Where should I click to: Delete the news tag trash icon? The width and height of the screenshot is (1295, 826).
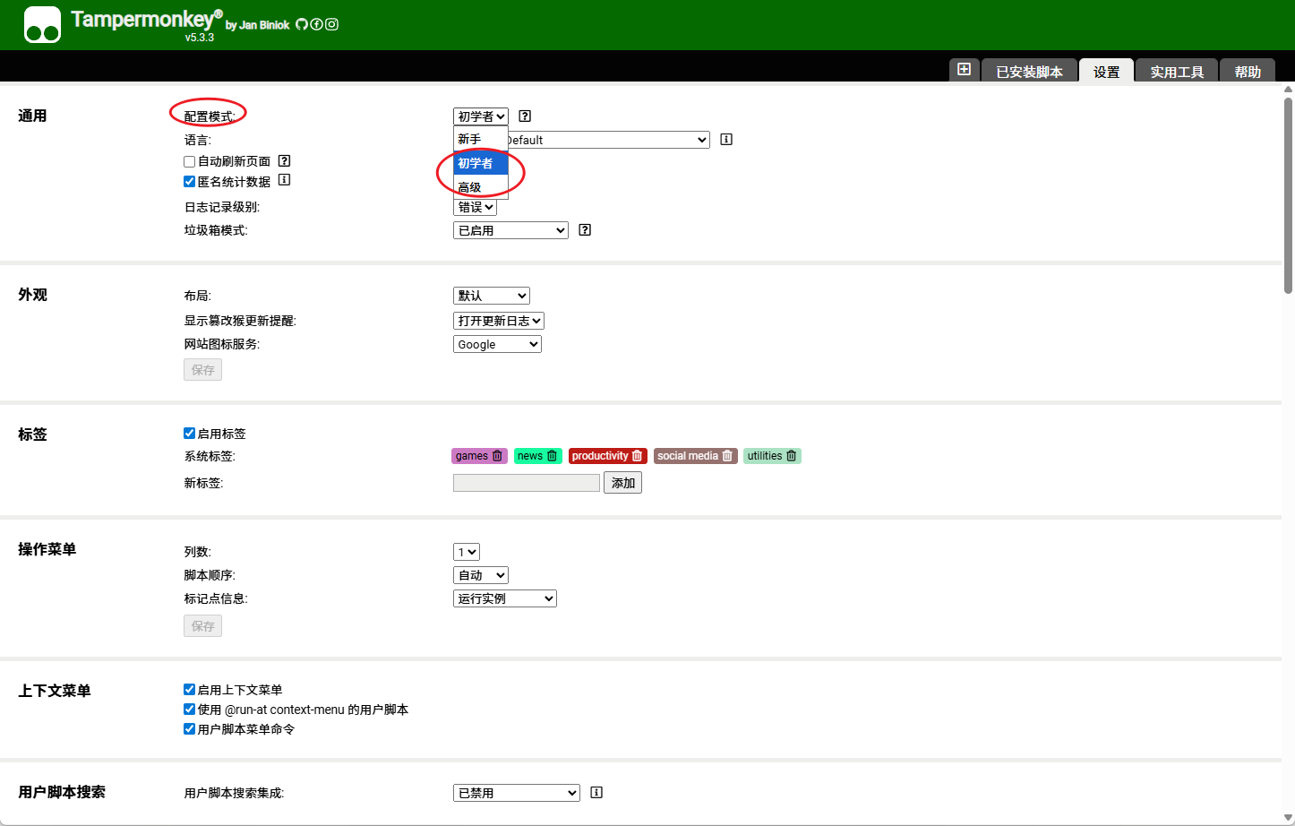(x=552, y=456)
